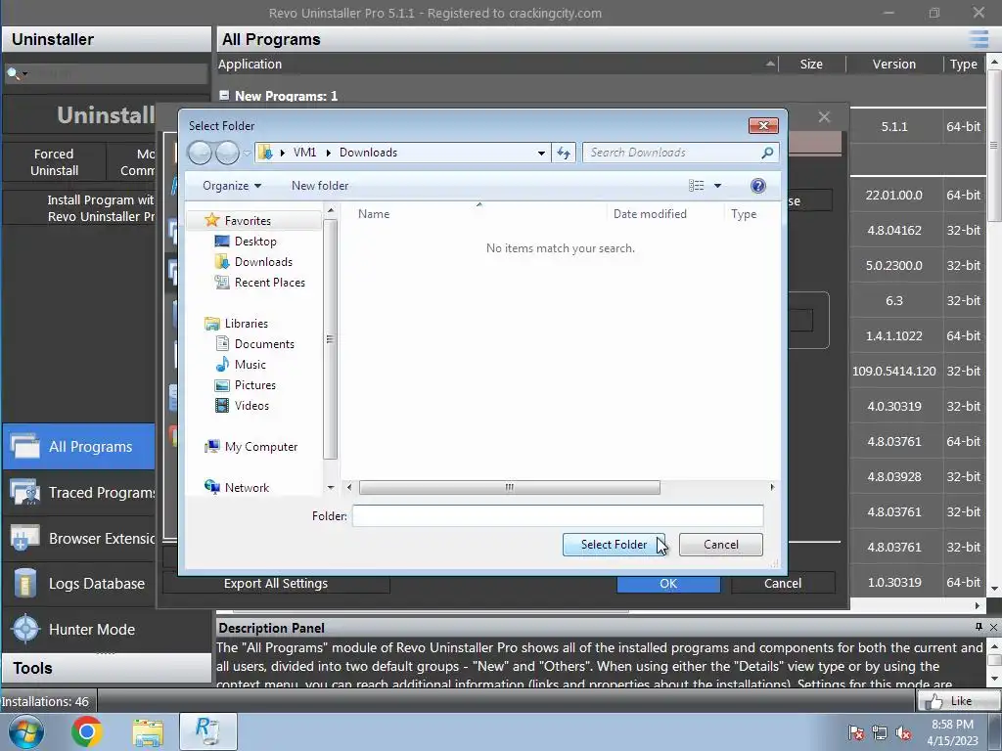1002x751 pixels.
Task: Open the Windows Start menu
Action: [25, 731]
